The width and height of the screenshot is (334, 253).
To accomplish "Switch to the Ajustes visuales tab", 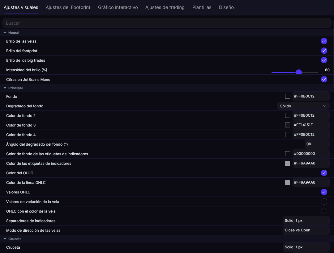I will [x=21, y=7].
